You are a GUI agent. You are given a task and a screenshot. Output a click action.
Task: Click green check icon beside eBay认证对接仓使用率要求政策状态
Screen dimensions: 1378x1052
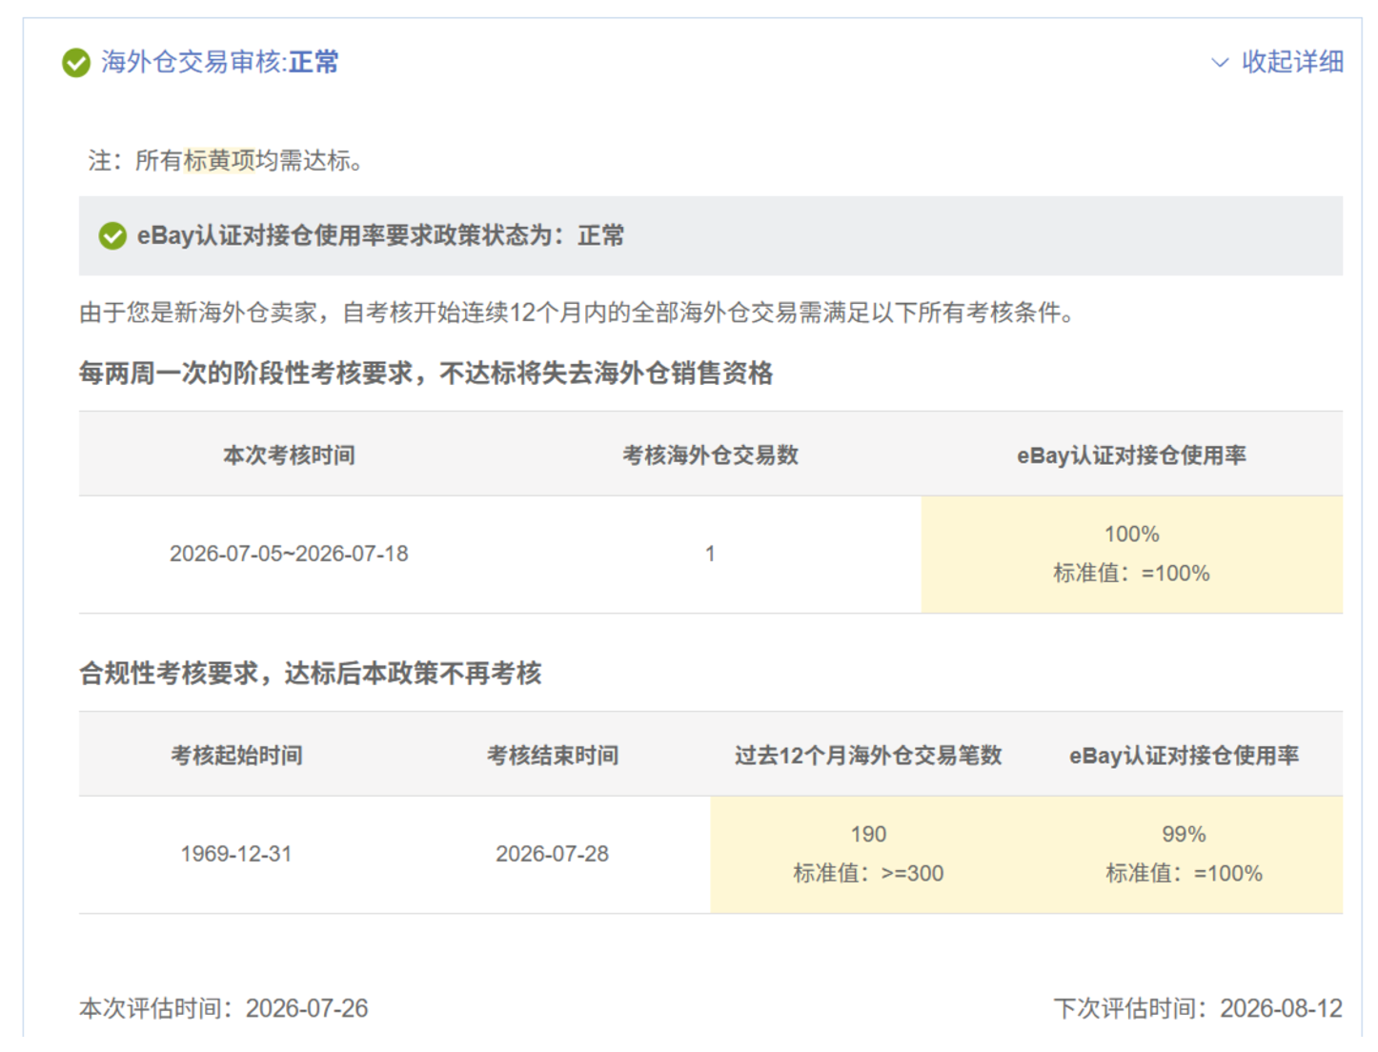[x=112, y=235]
